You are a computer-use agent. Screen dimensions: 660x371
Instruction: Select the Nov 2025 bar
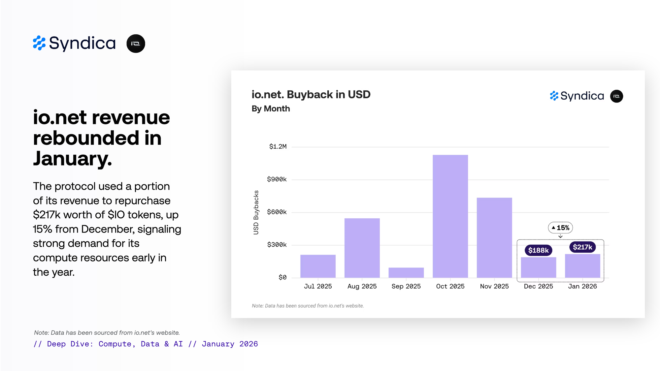tap(494, 237)
